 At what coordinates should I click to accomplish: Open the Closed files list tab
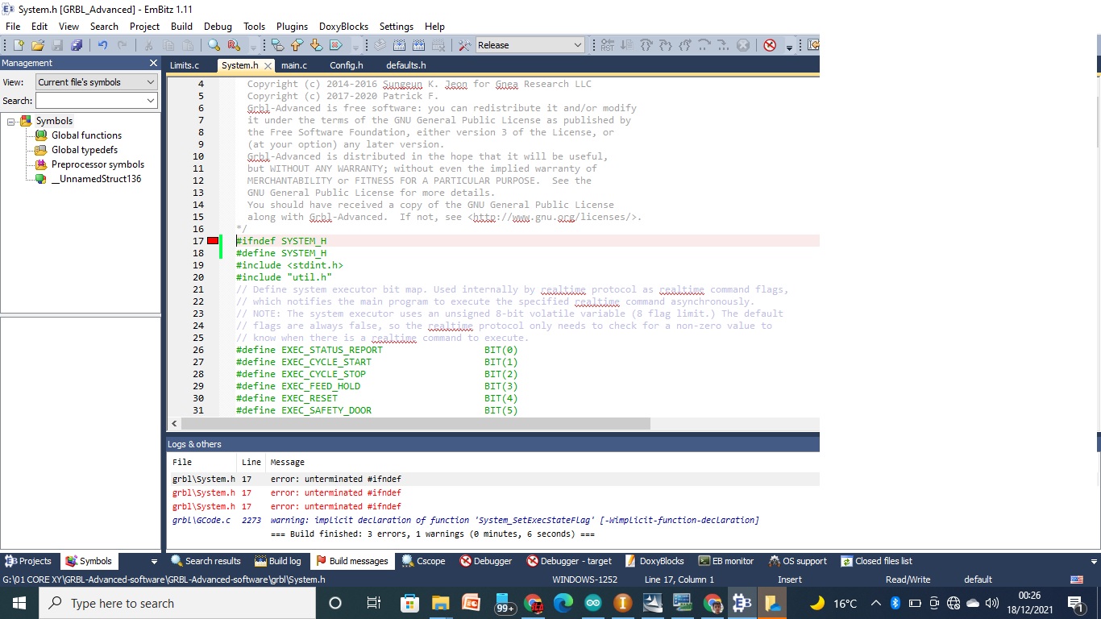click(876, 561)
